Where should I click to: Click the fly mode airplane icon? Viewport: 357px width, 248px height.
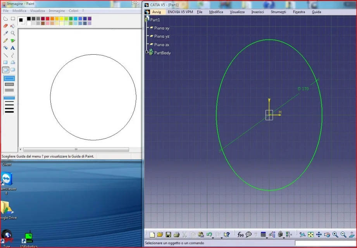302,234
